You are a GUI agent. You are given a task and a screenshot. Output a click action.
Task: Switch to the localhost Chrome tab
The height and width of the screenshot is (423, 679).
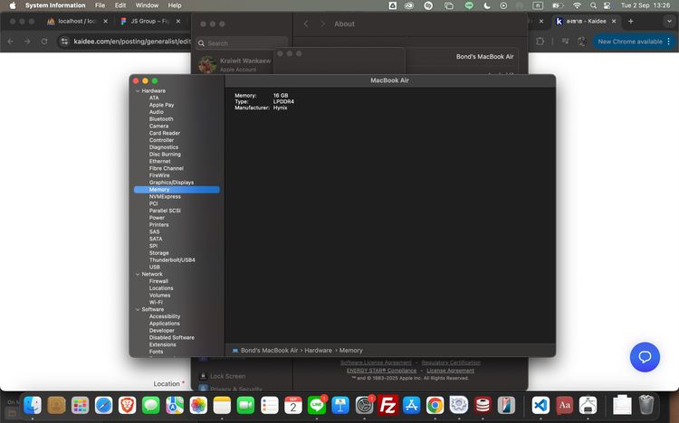[x=77, y=21]
